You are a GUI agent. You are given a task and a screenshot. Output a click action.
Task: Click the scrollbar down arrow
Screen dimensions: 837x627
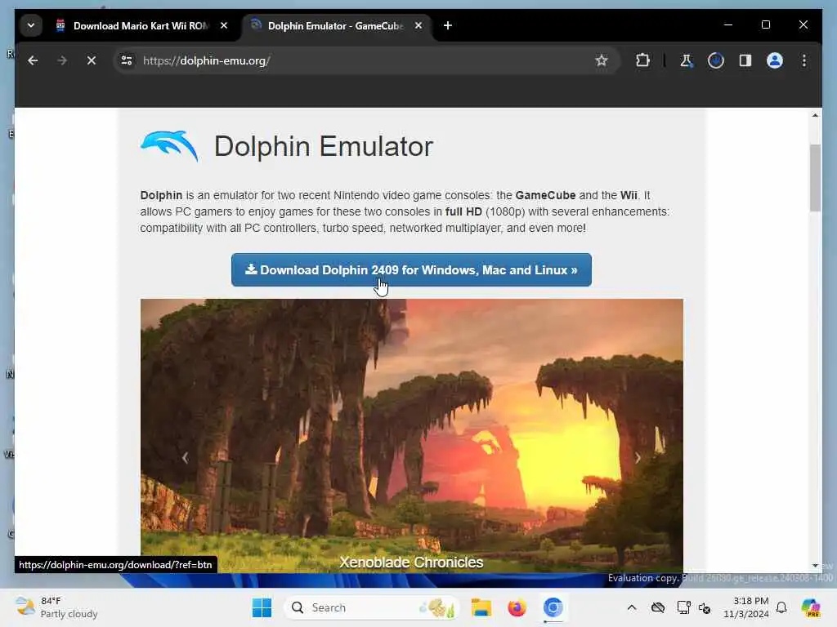tap(815, 566)
